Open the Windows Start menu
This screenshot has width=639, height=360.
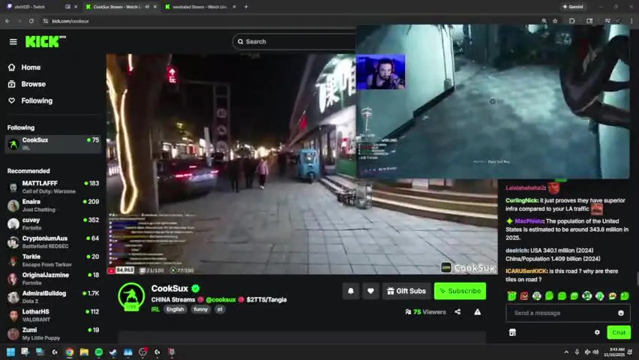(x=10, y=352)
